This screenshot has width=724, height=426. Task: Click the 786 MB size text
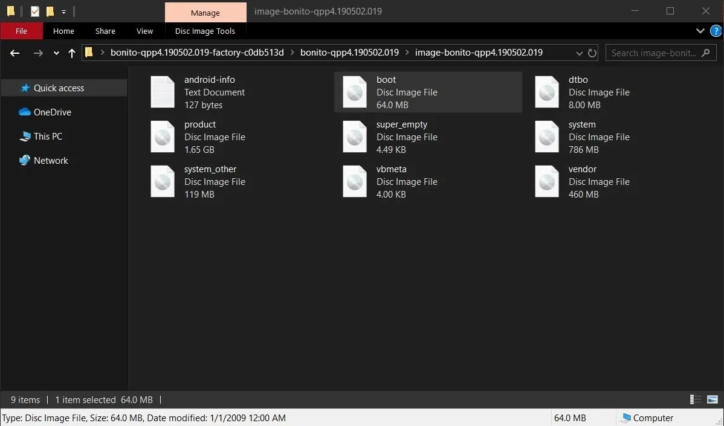tap(584, 149)
